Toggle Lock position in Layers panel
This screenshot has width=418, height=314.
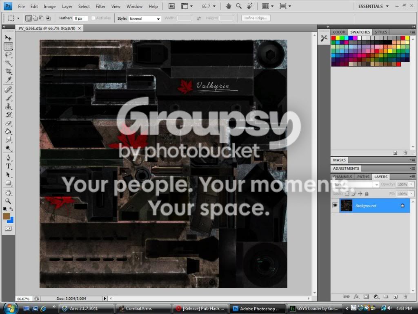pyautogui.click(x=360, y=193)
